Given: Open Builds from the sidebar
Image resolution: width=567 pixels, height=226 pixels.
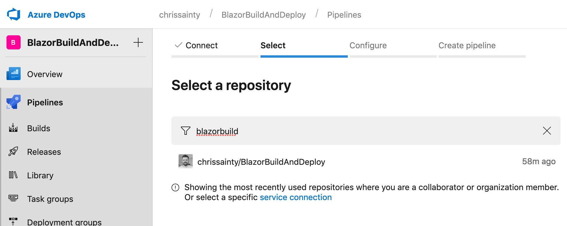Looking at the screenshot, I should [39, 128].
